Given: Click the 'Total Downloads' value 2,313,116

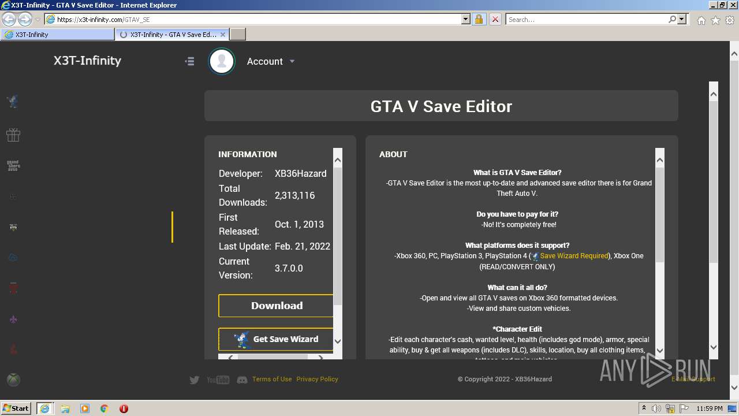Looking at the screenshot, I should click(294, 195).
